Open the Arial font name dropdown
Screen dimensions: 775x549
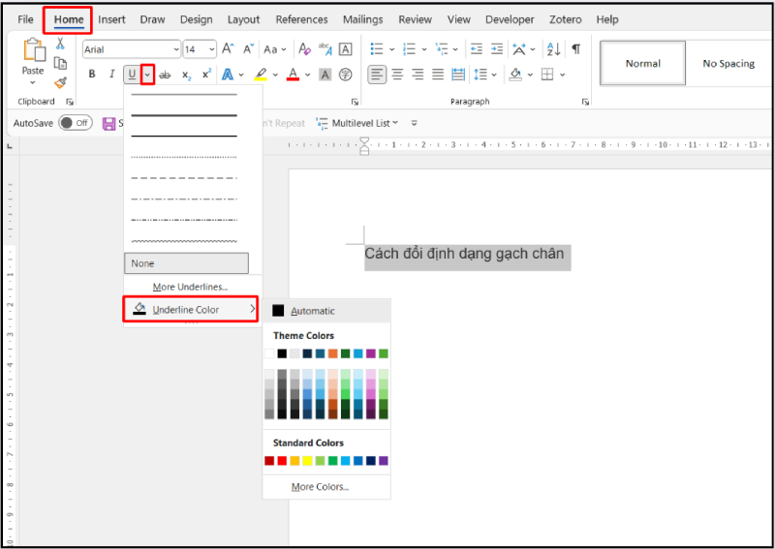click(175, 49)
